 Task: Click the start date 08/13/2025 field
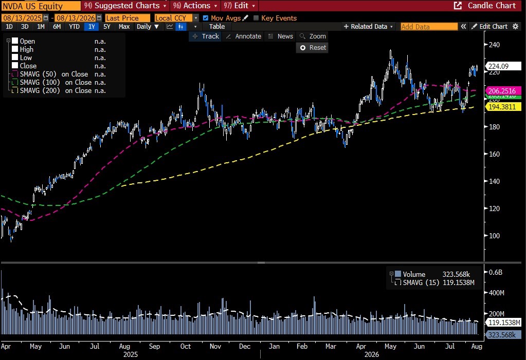(x=23, y=18)
